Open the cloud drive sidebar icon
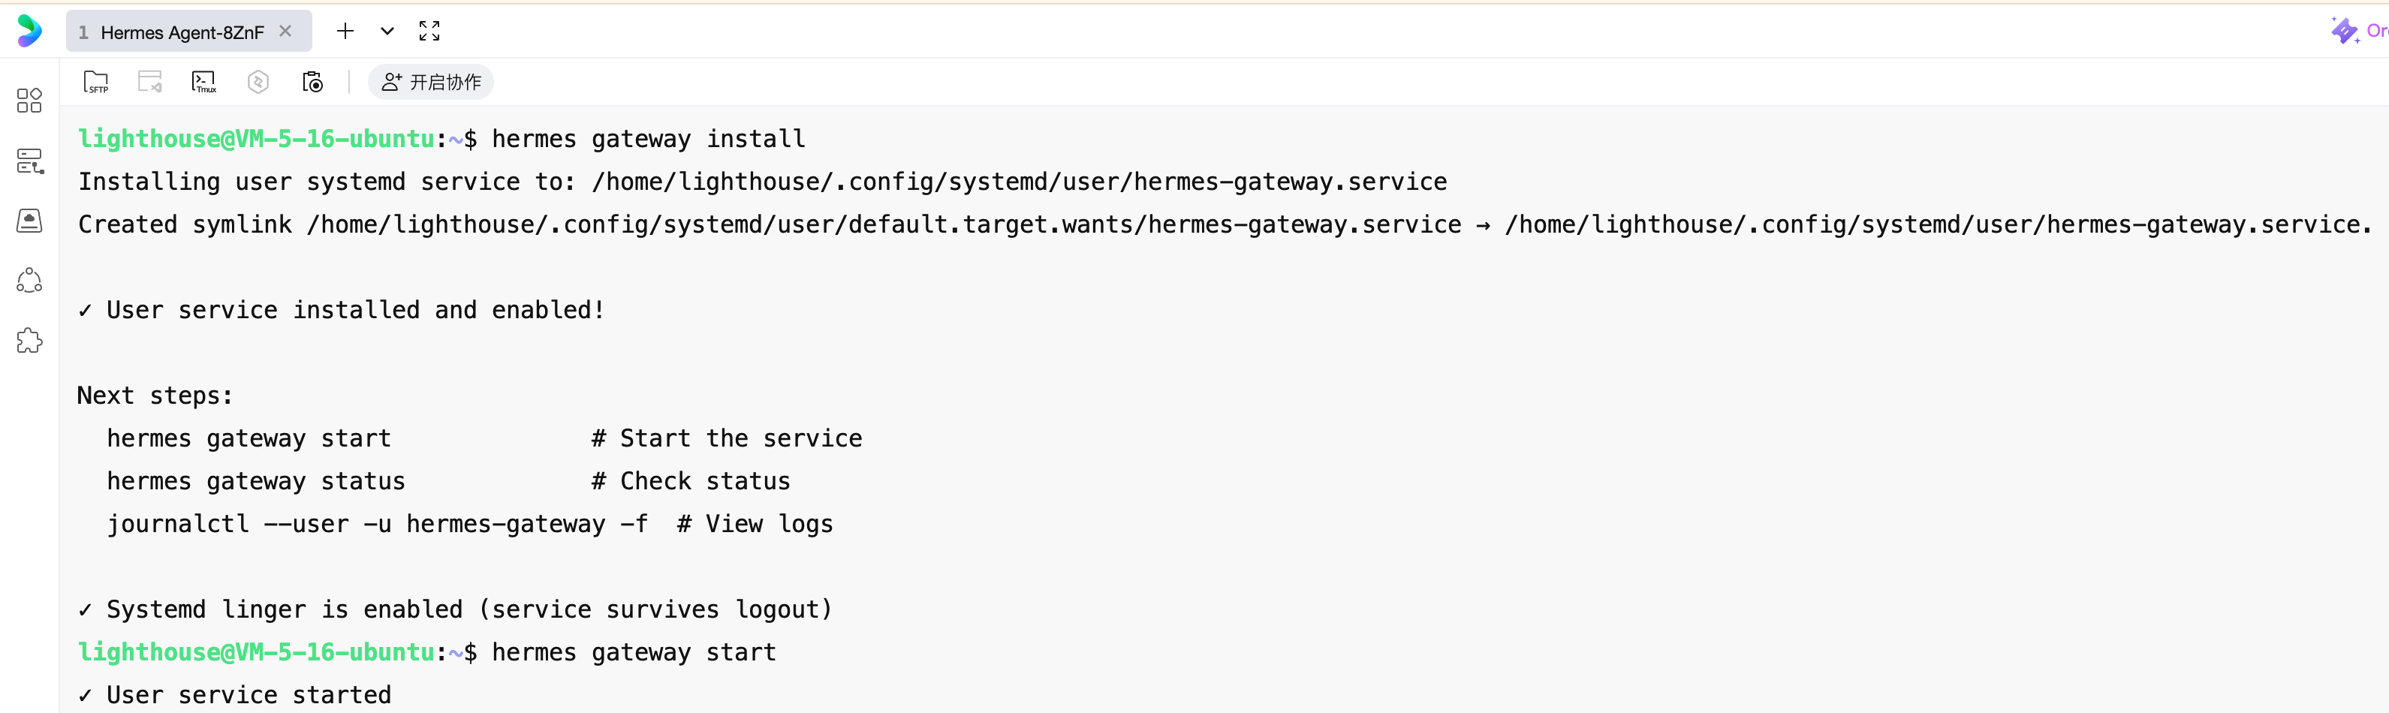The image size is (2389, 713). tap(30, 221)
